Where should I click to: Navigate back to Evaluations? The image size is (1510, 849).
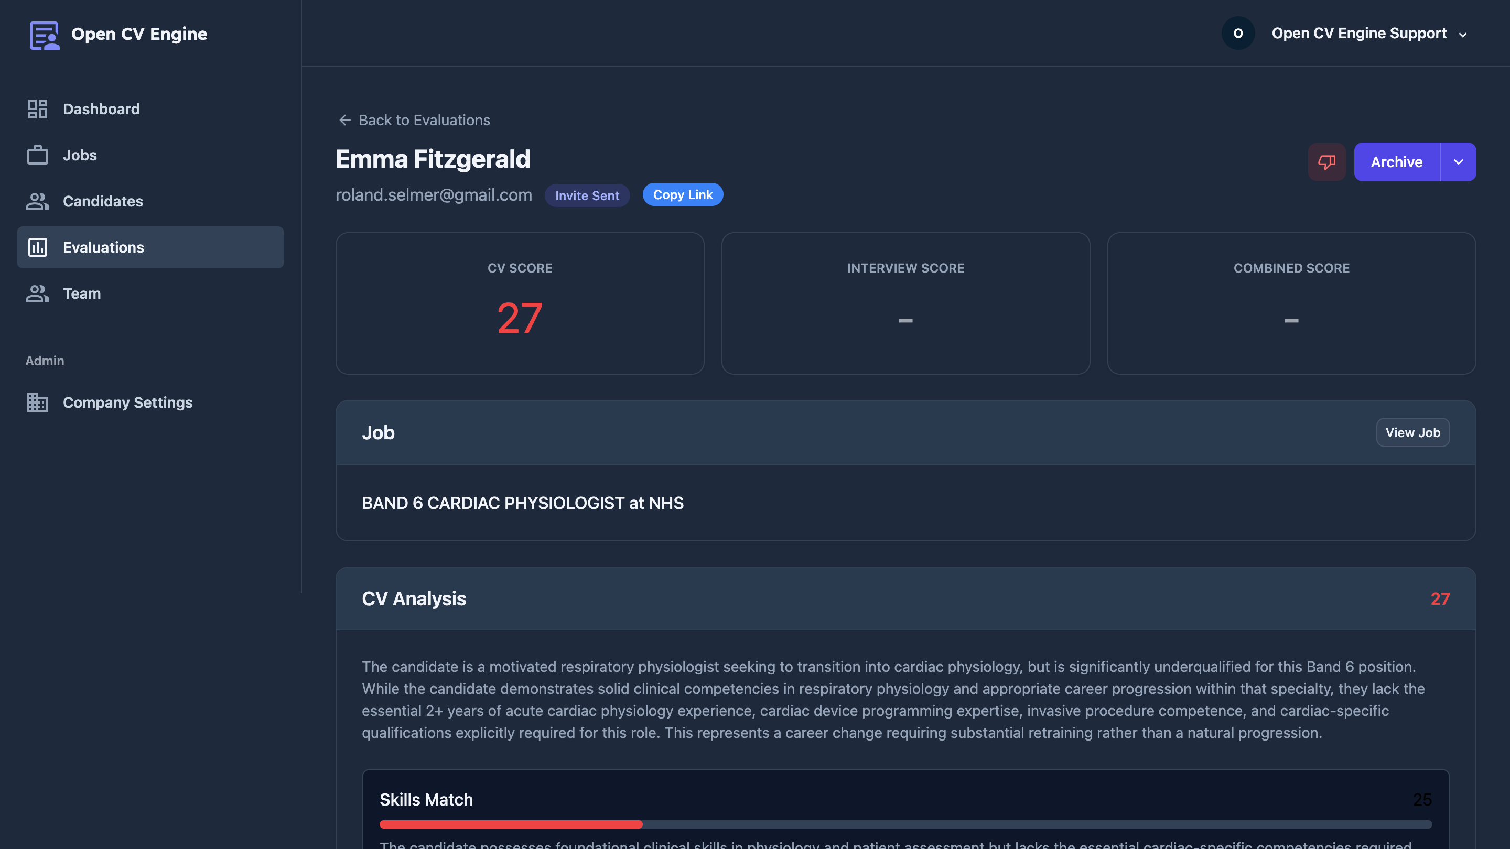tap(413, 120)
